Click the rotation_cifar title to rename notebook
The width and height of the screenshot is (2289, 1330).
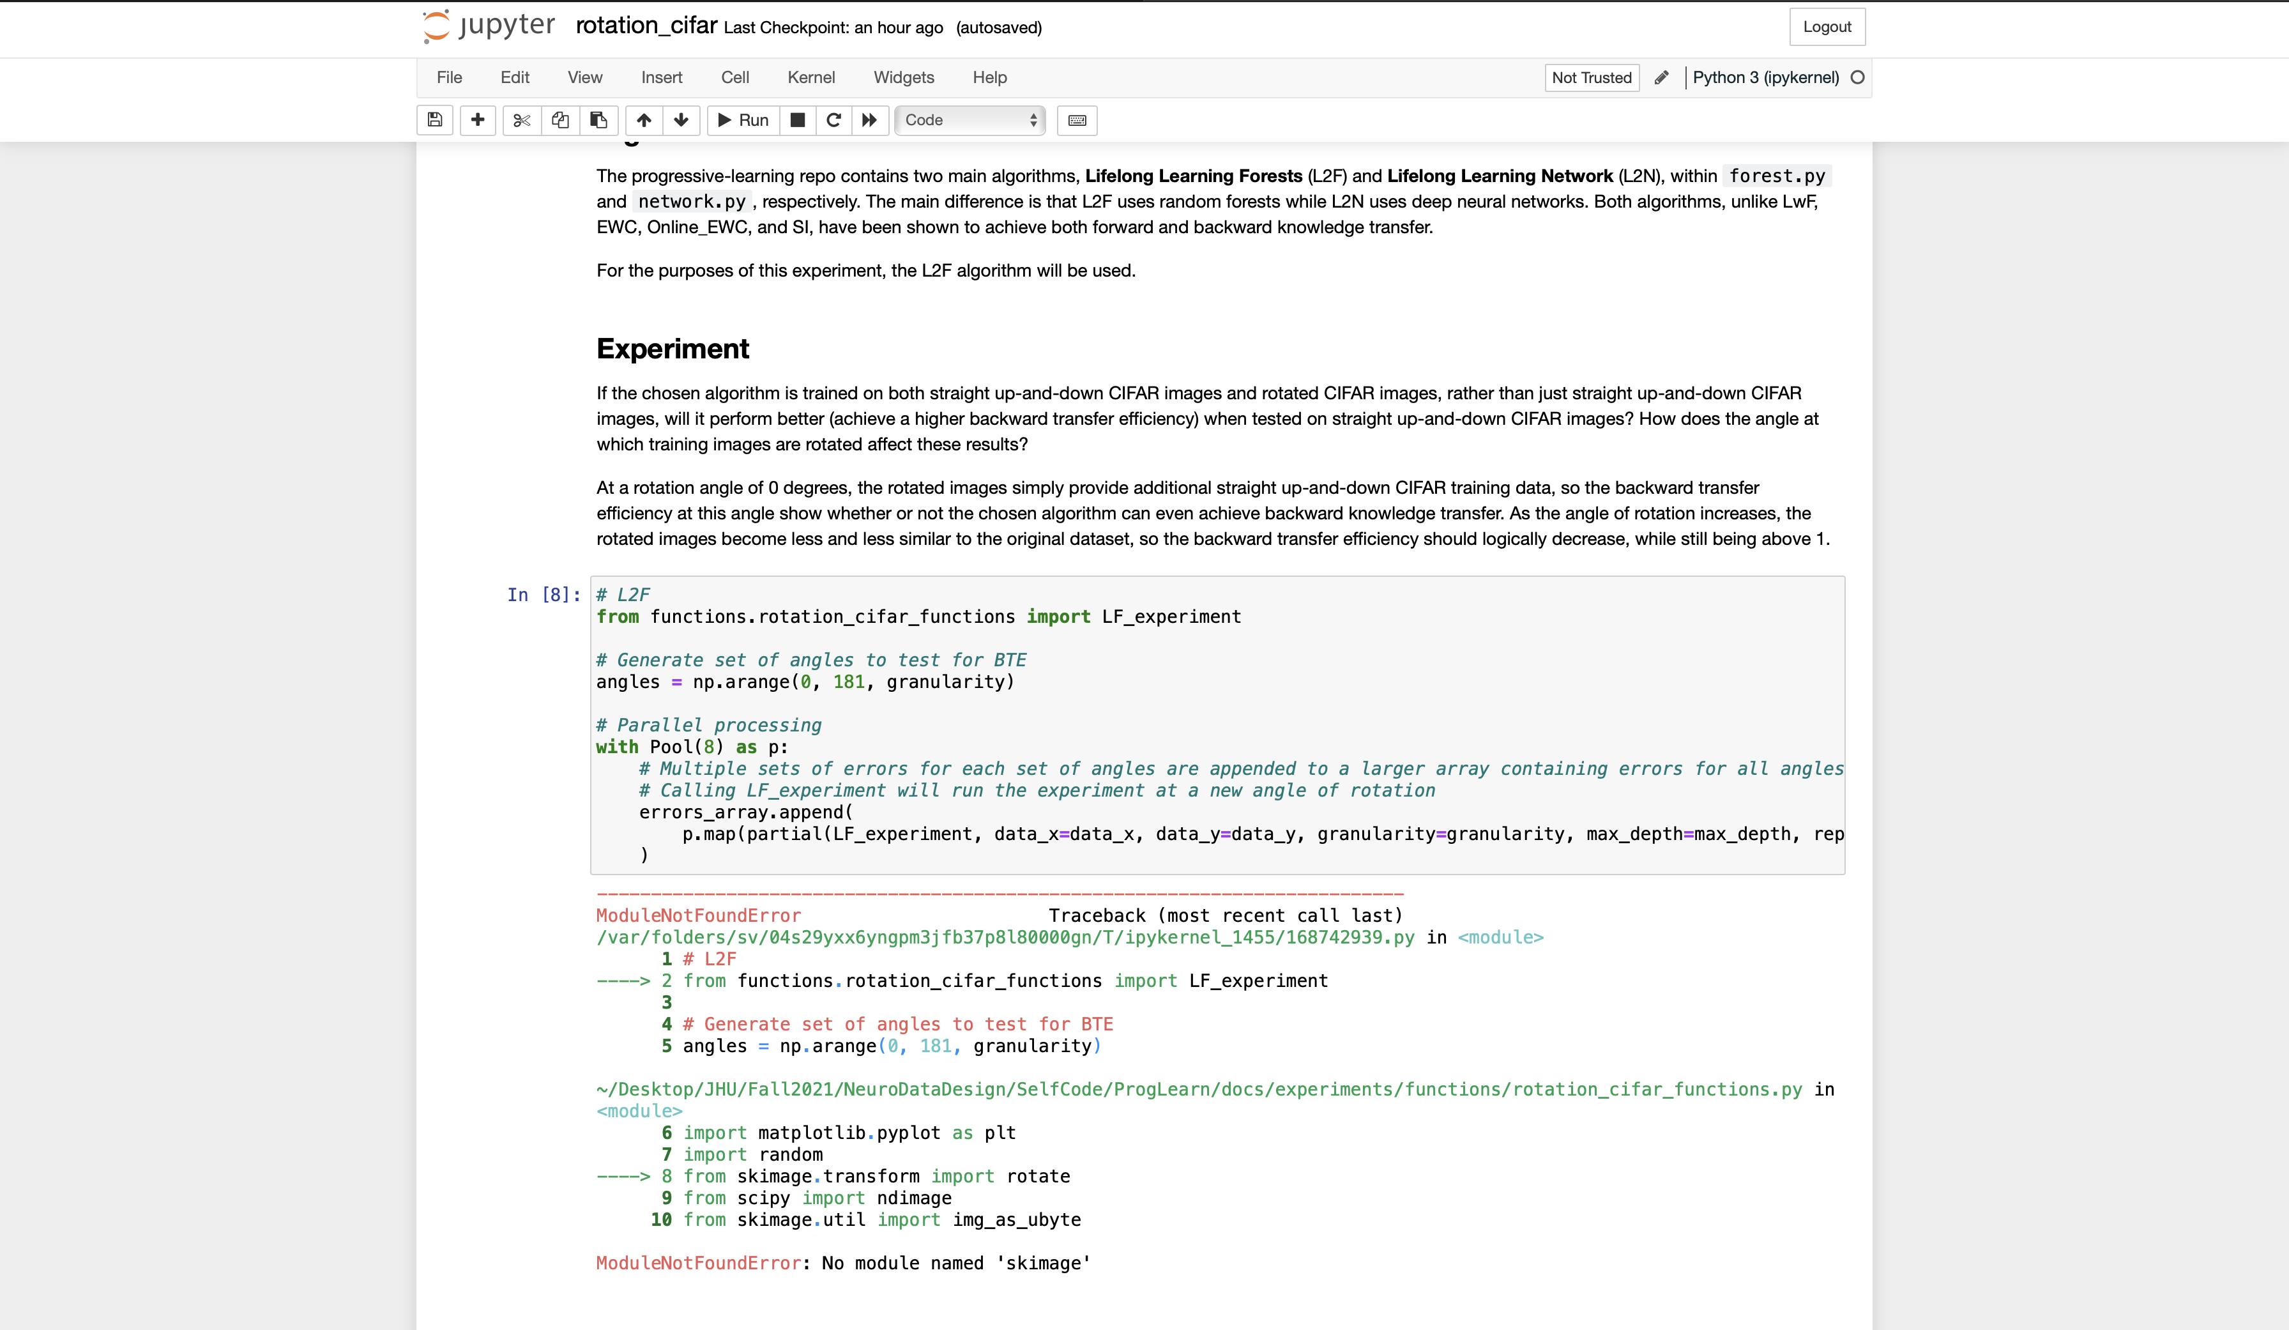[646, 26]
